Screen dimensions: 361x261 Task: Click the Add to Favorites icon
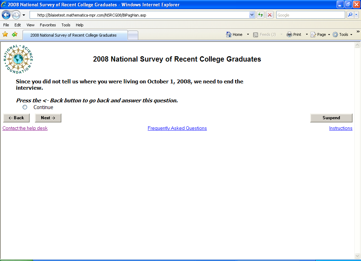pyautogui.click(x=14, y=34)
